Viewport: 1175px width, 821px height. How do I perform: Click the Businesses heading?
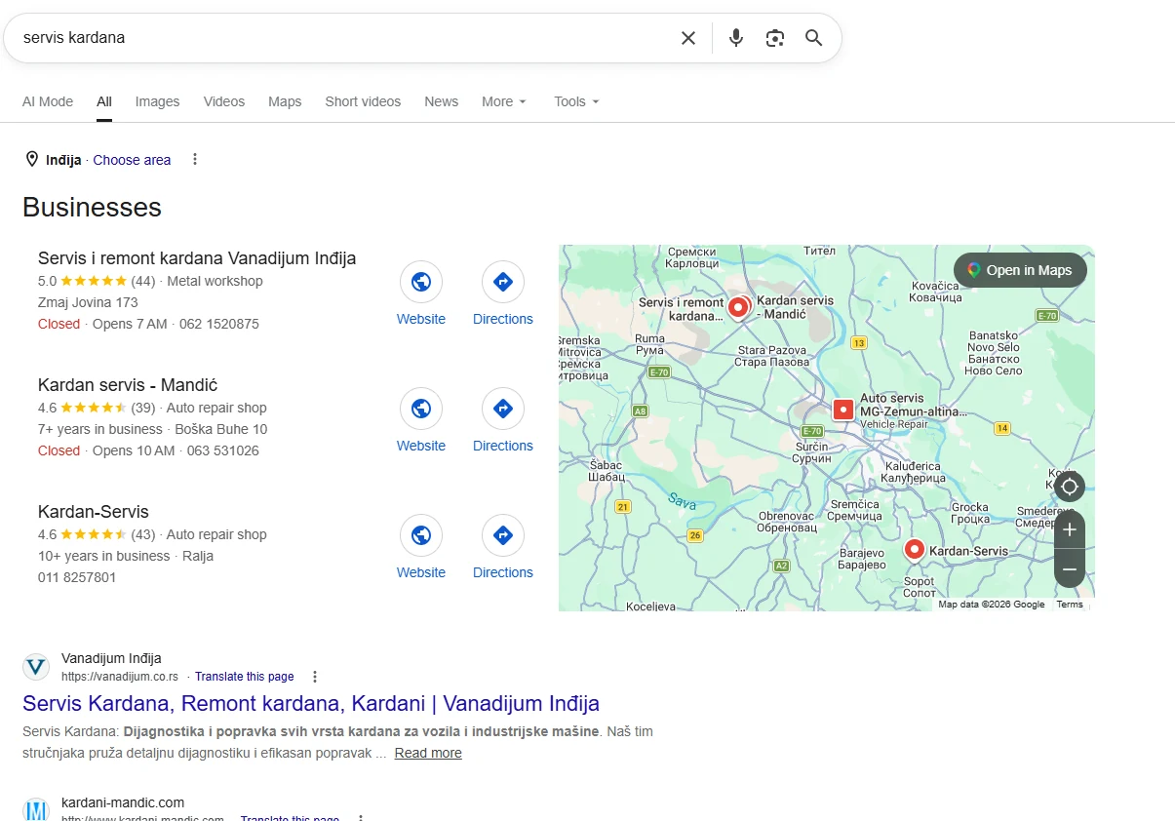pyautogui.click(x=92, y=208)
